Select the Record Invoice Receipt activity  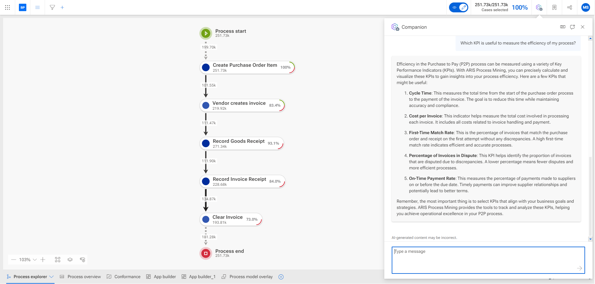242,181
